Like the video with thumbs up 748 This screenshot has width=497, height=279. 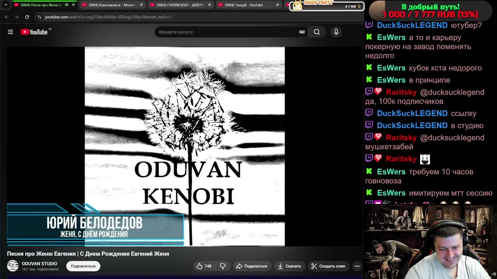tap(204, 266)
